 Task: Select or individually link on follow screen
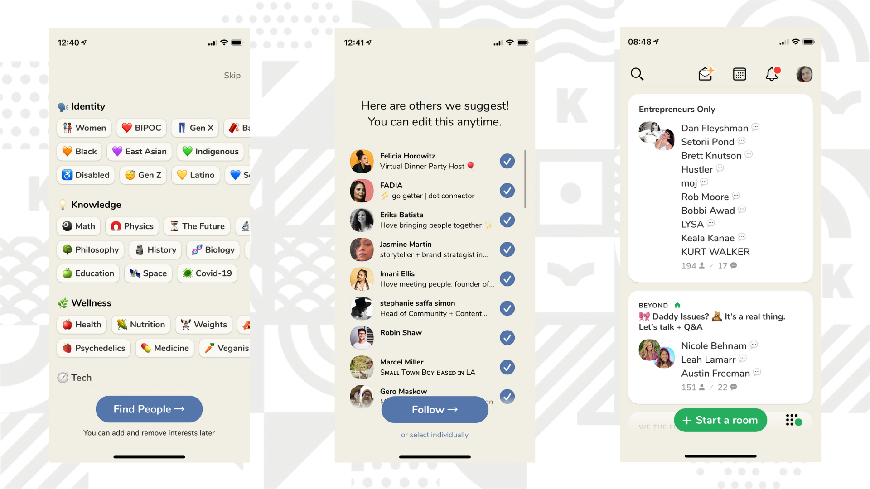coord(435,434)
